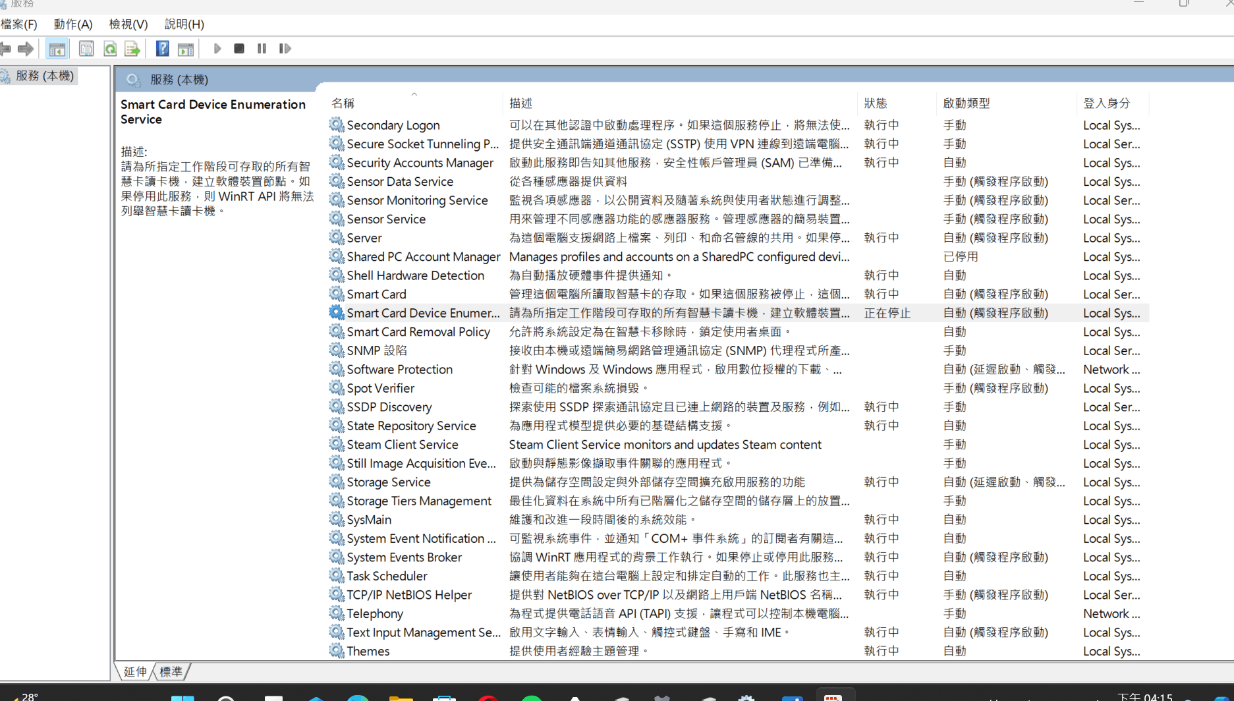
Task: Click the Forward arrow in the toolbar
Action: (x=26, y=49)
